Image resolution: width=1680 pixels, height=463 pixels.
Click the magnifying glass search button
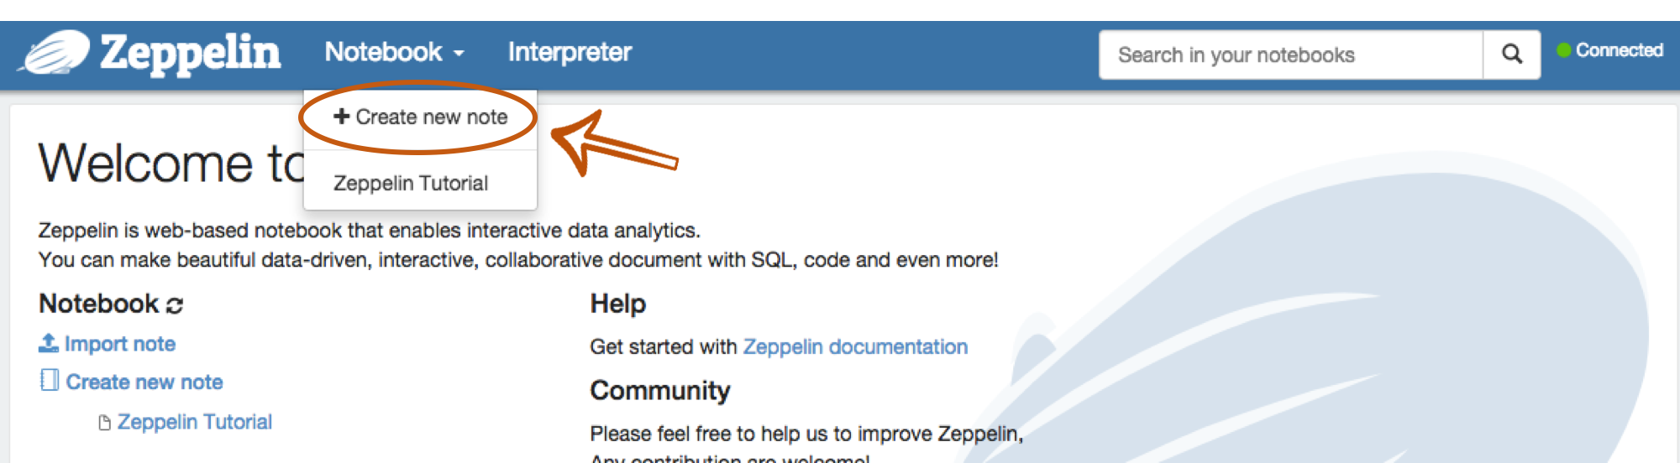coord(1511,55)
